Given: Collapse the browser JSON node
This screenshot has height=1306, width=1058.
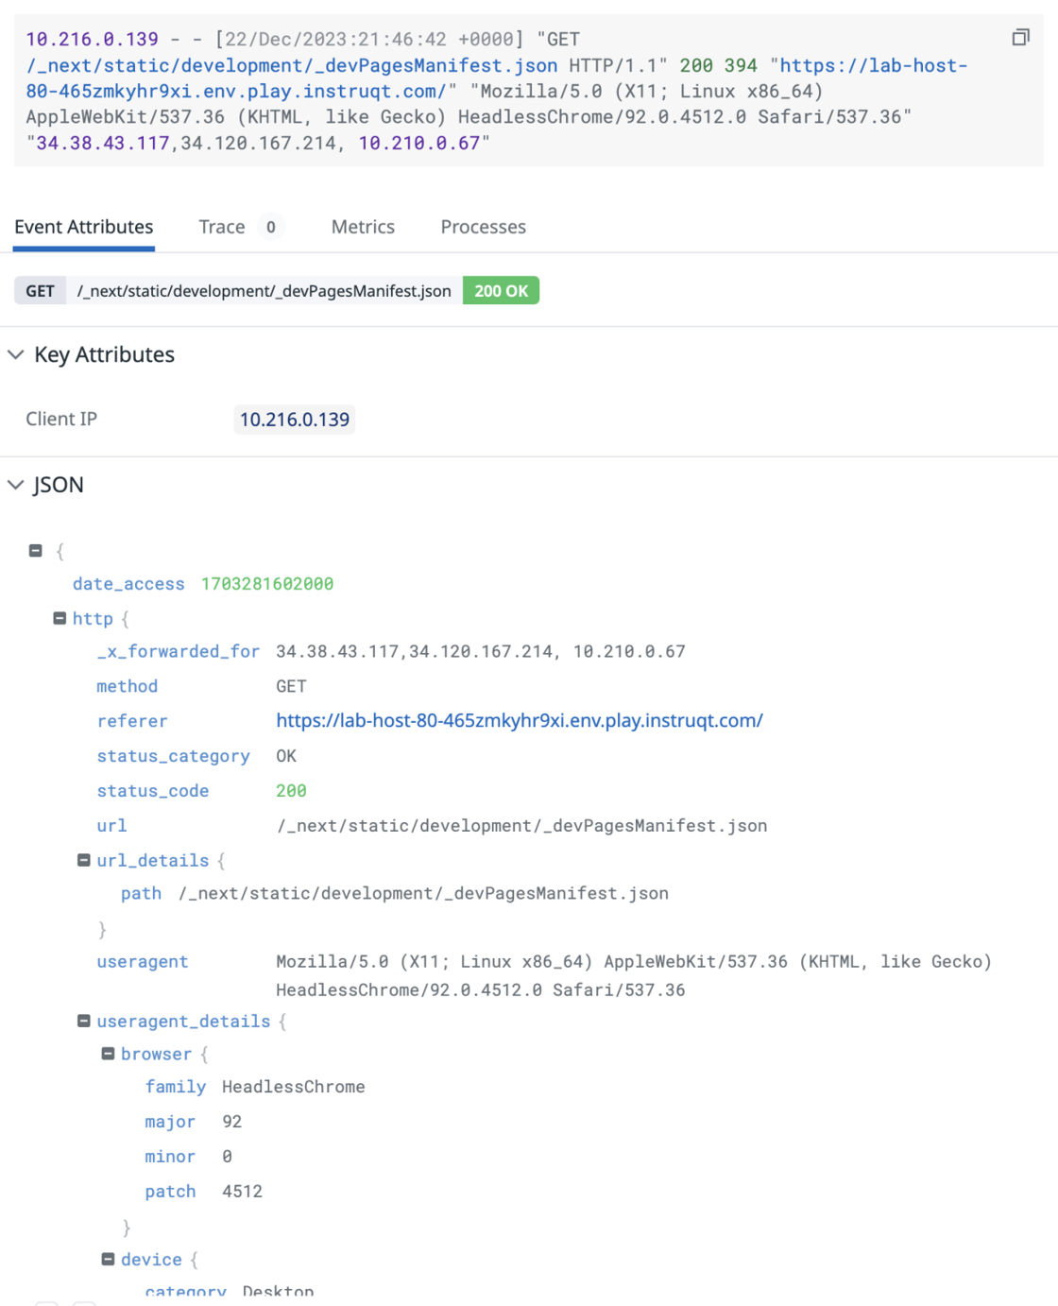Looking at the screenshot, I should [x=107, y=1053].
